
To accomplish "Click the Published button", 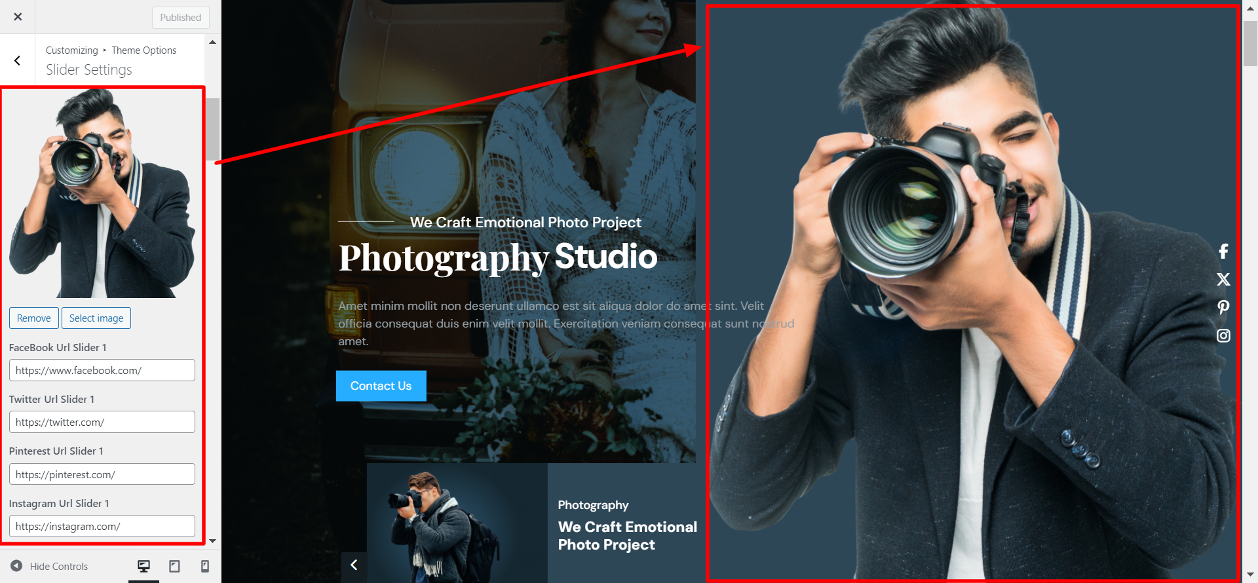I will (x=180, y=18).
